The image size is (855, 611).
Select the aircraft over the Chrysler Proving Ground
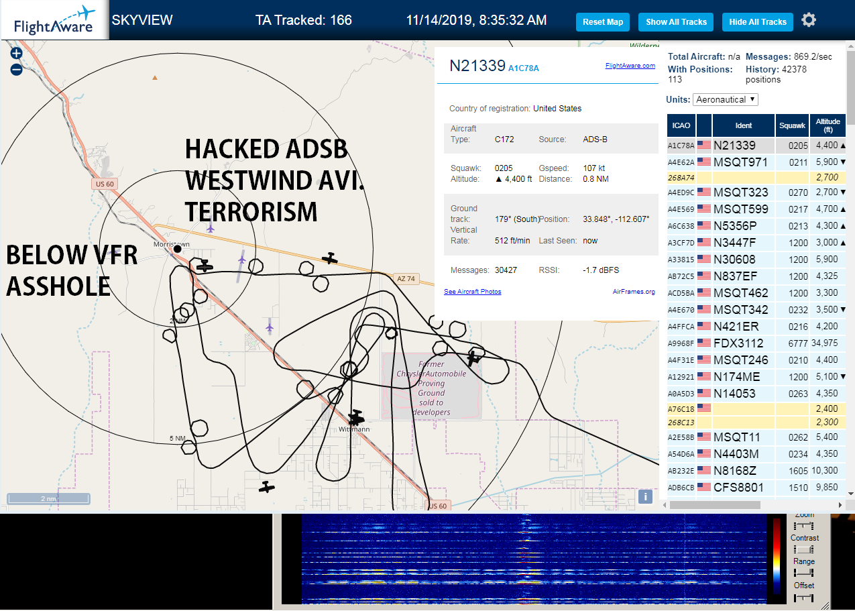[475, 357]
